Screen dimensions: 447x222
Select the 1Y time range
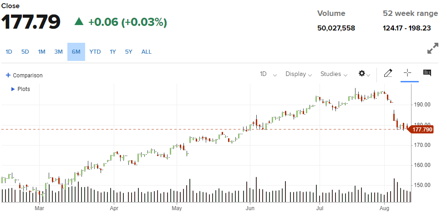(x=113, y=52)
